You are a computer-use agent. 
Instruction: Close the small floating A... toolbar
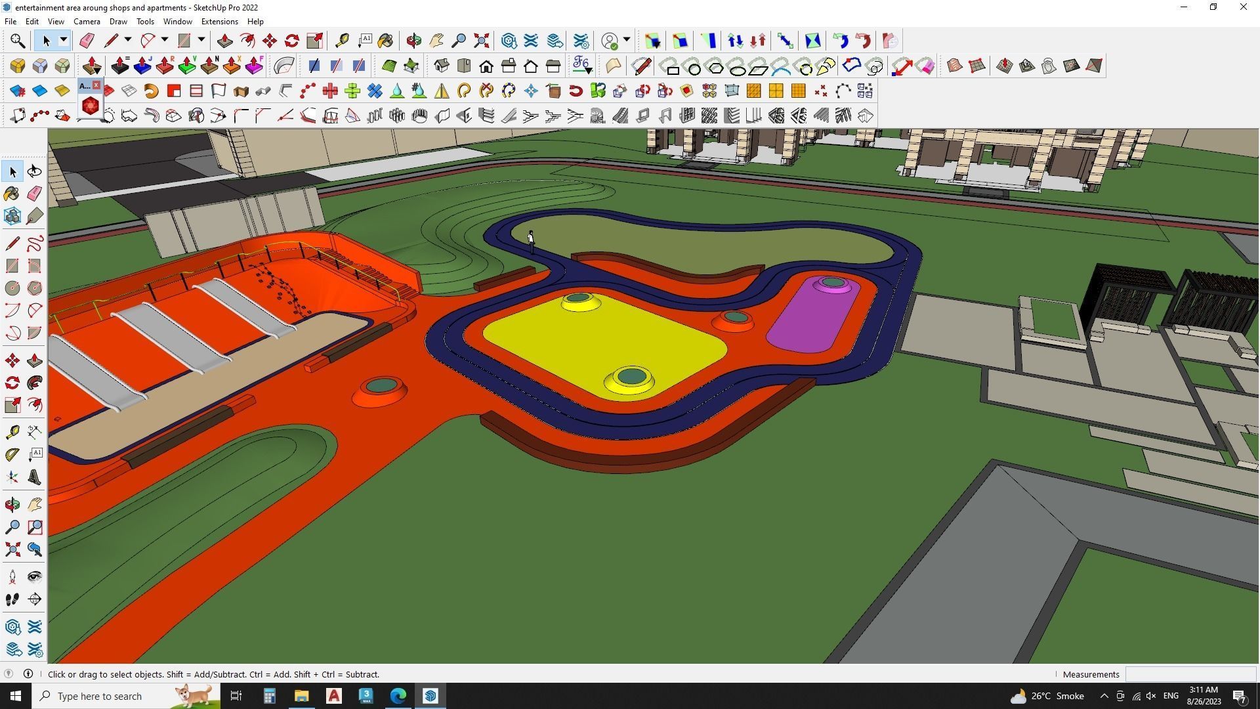pyautogui.click(x=96, y=85)
